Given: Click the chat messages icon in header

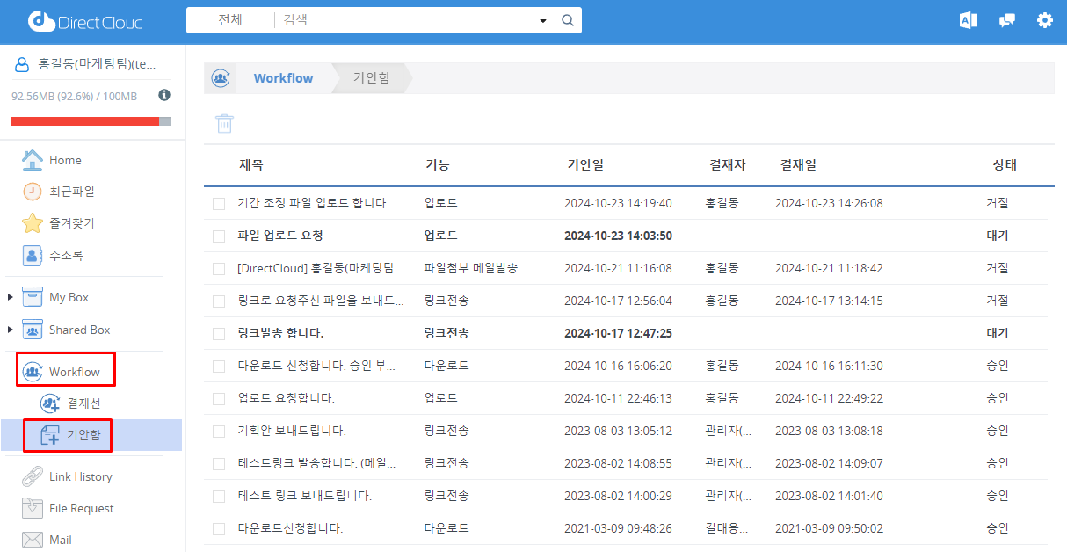Looking at the screenshot, I should [x=1007, y=20].
